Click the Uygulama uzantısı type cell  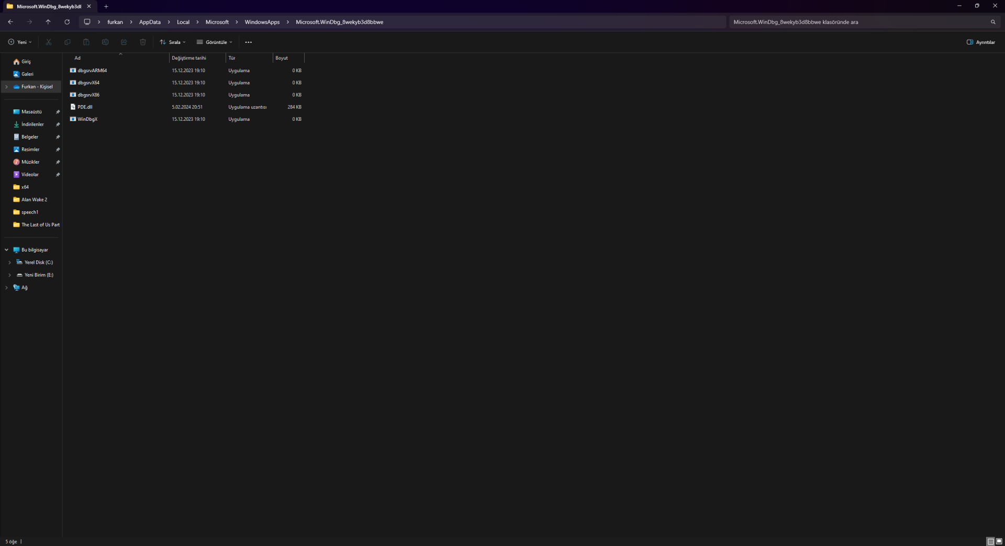point(248,107)
